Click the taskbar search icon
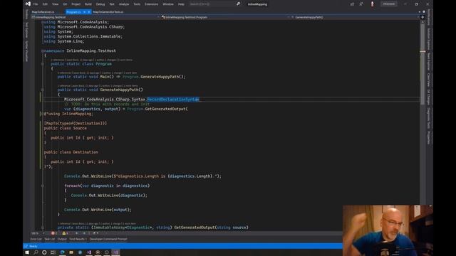 coord(36,252)
